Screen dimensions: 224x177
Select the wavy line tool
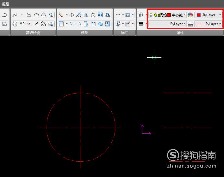pyautogui.click(x=22, y=24)
